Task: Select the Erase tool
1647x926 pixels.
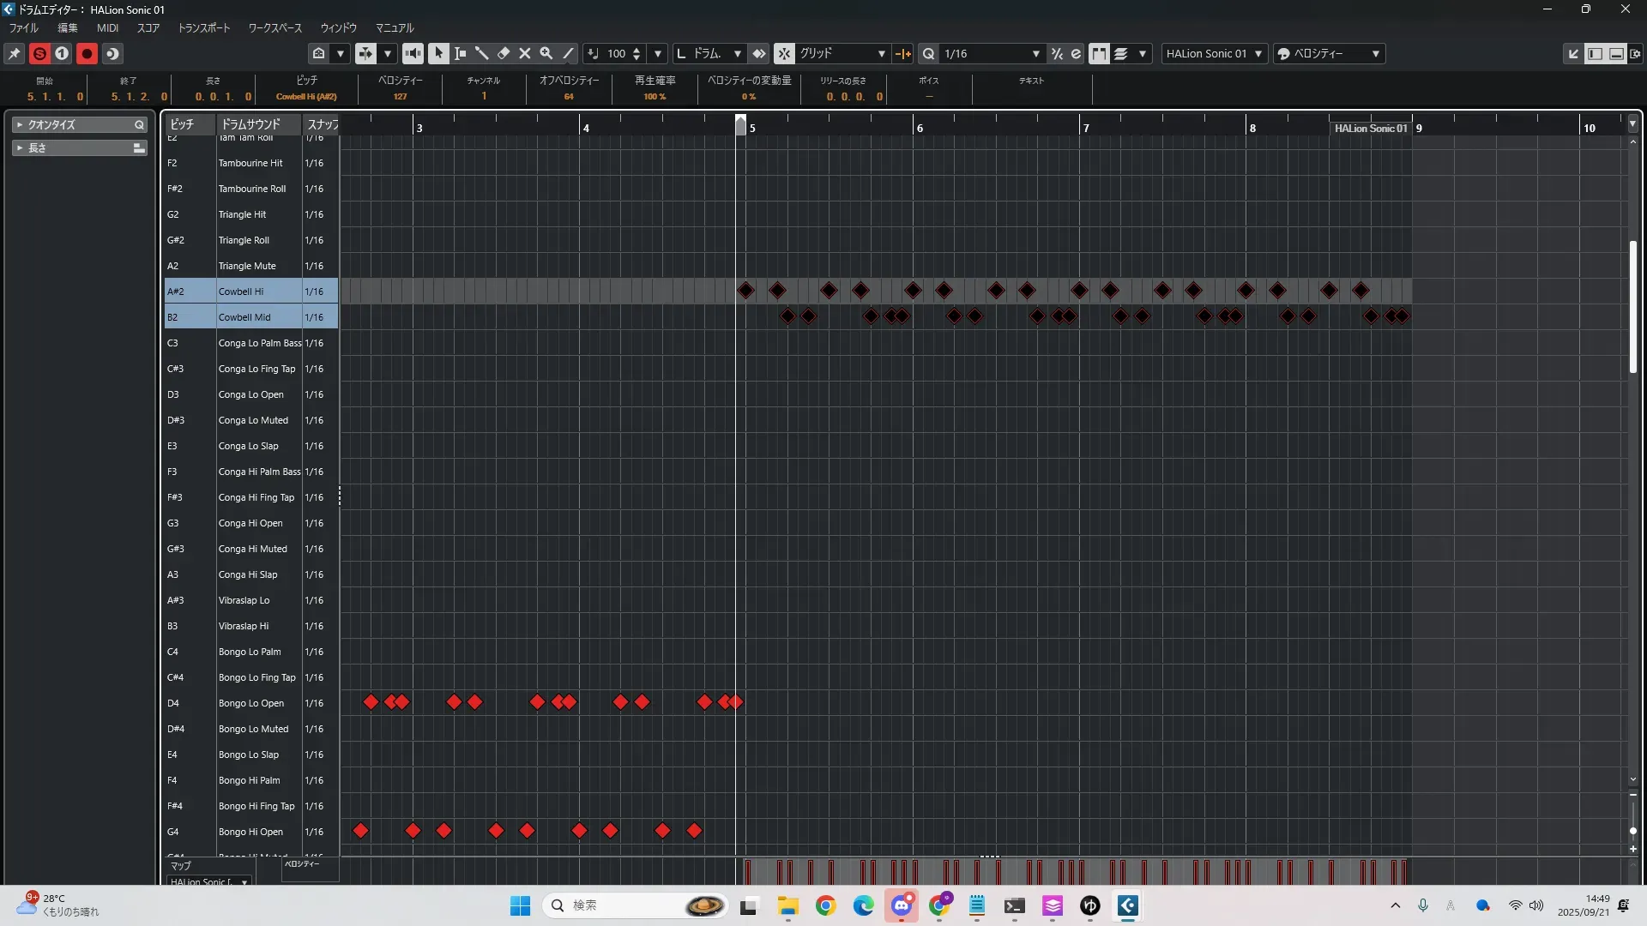Action: tap(504, 53)
